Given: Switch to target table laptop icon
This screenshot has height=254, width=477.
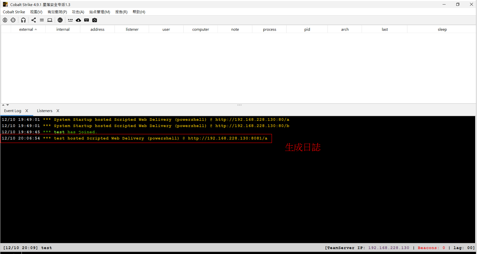Looking at the screenshot, I should [50, 20].
